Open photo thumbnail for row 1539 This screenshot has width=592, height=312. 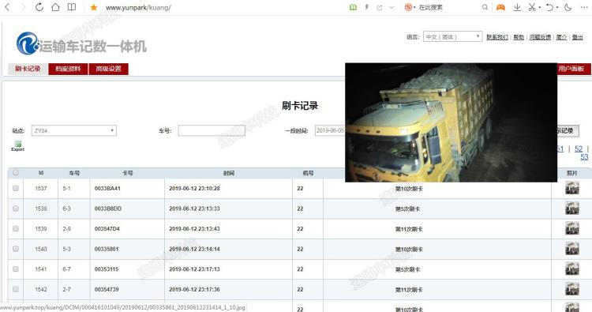572,228
